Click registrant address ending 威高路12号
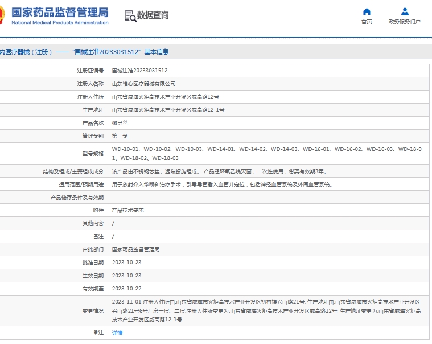The height and width of the screenshot is (344, 432). (165, 97)
